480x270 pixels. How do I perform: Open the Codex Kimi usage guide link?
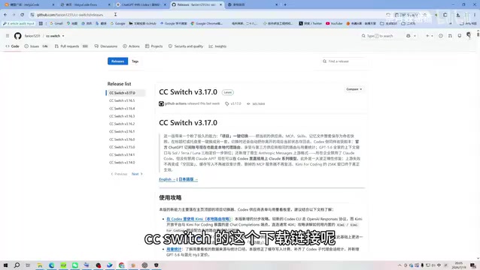pyautogui.click(x=199, y=219)
